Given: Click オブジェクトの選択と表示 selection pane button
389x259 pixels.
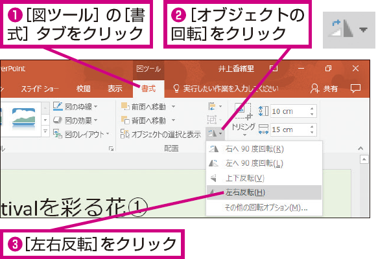Looking at the screenshot, I should coord(161,134).
